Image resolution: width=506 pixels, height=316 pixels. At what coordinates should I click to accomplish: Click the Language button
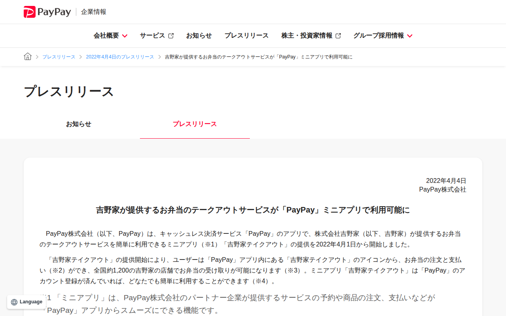point(26,302)
